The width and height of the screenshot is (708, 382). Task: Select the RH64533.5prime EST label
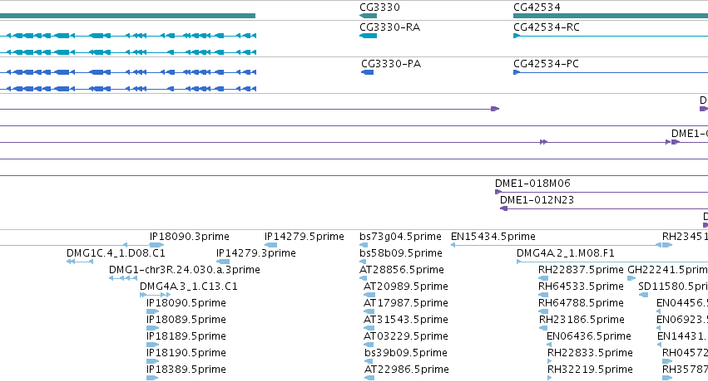coord(581,286)
